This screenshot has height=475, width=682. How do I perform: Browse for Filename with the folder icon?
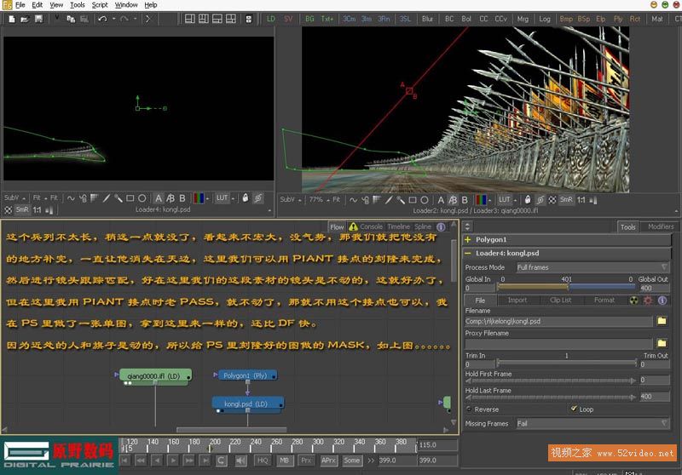point(662,321)
